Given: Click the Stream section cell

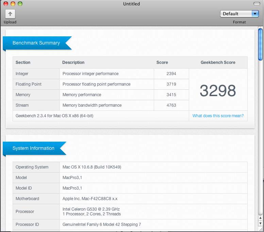Looking at the screenshot, I should click(x=36, y=105).
